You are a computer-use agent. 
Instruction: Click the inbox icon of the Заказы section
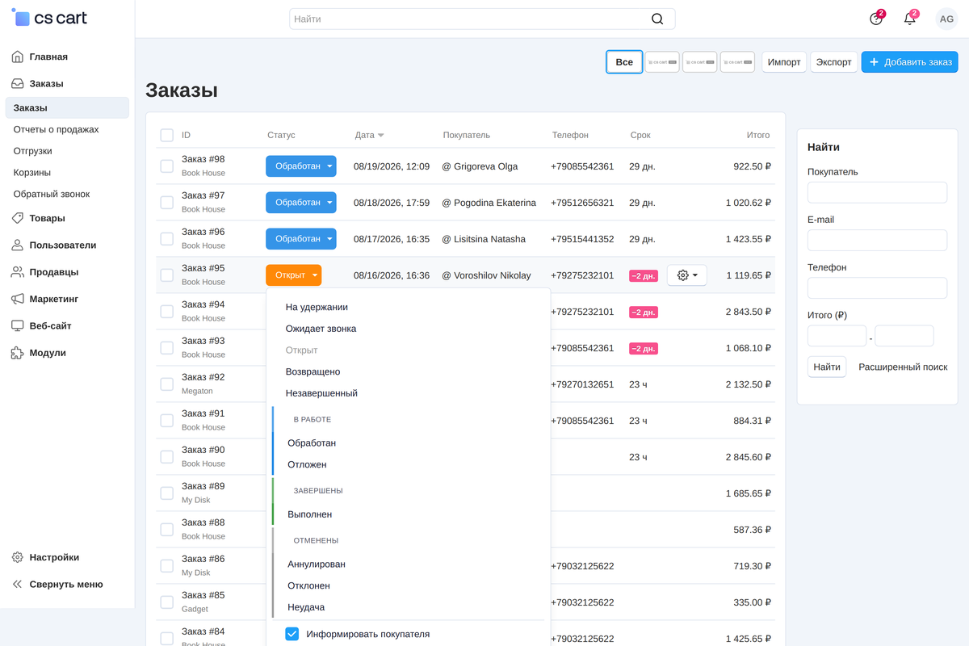pyautogui.click(x=18, y=83)
